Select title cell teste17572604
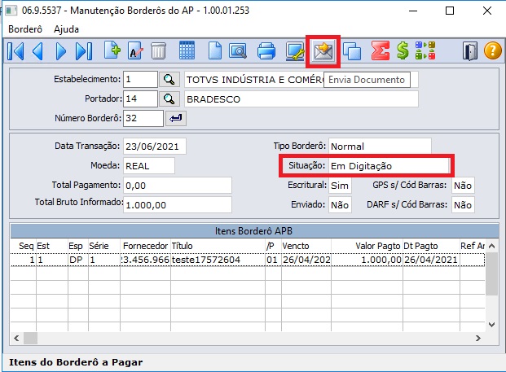 coord(218,260)
